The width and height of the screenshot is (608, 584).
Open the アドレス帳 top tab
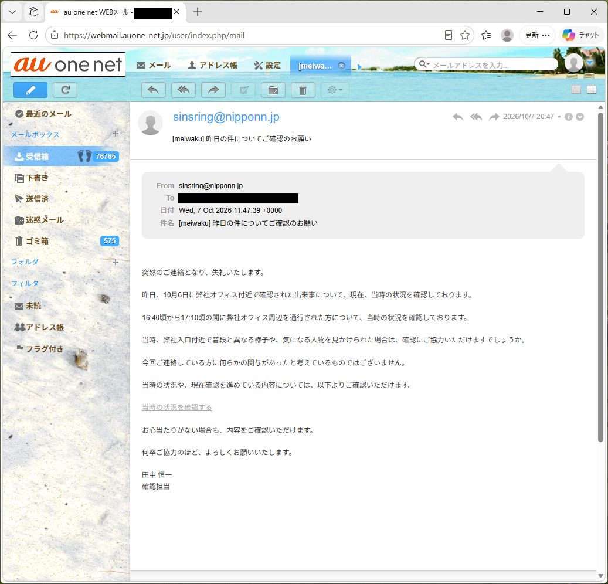click(x=212, y=65)
